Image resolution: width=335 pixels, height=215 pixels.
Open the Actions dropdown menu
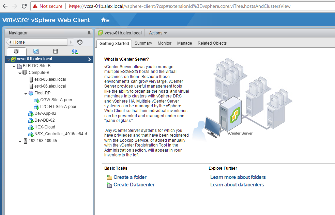pyautogui.click(x=158, y=33)
